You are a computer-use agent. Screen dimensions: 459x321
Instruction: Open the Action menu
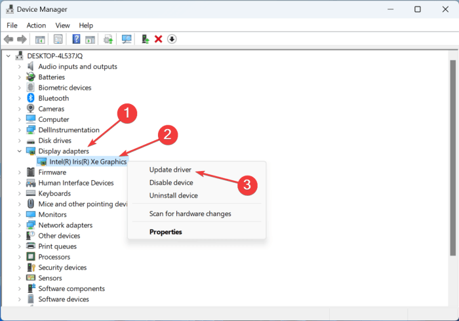coord(36,26)
